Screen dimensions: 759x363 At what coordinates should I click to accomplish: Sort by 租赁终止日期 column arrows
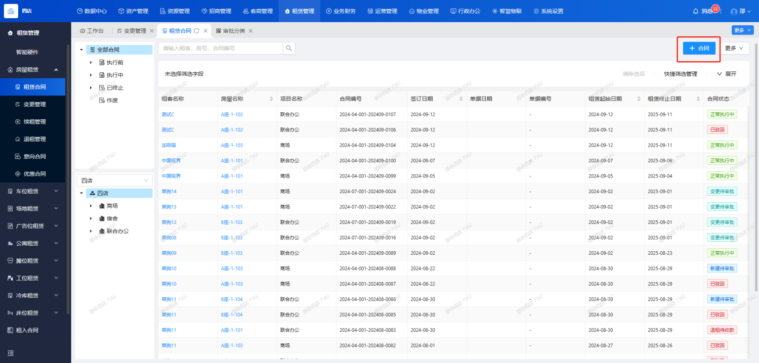[698, 99]
